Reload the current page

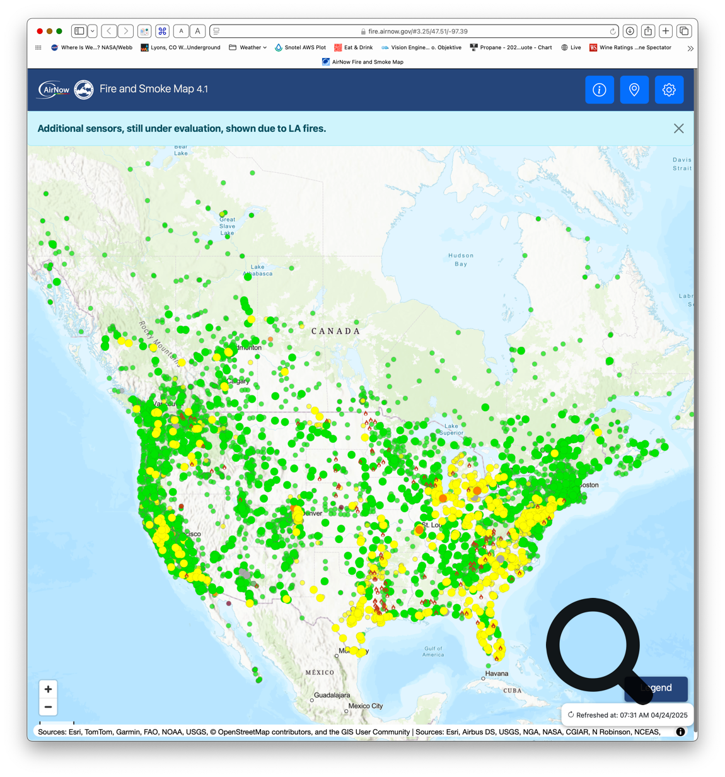pos(613,31)
